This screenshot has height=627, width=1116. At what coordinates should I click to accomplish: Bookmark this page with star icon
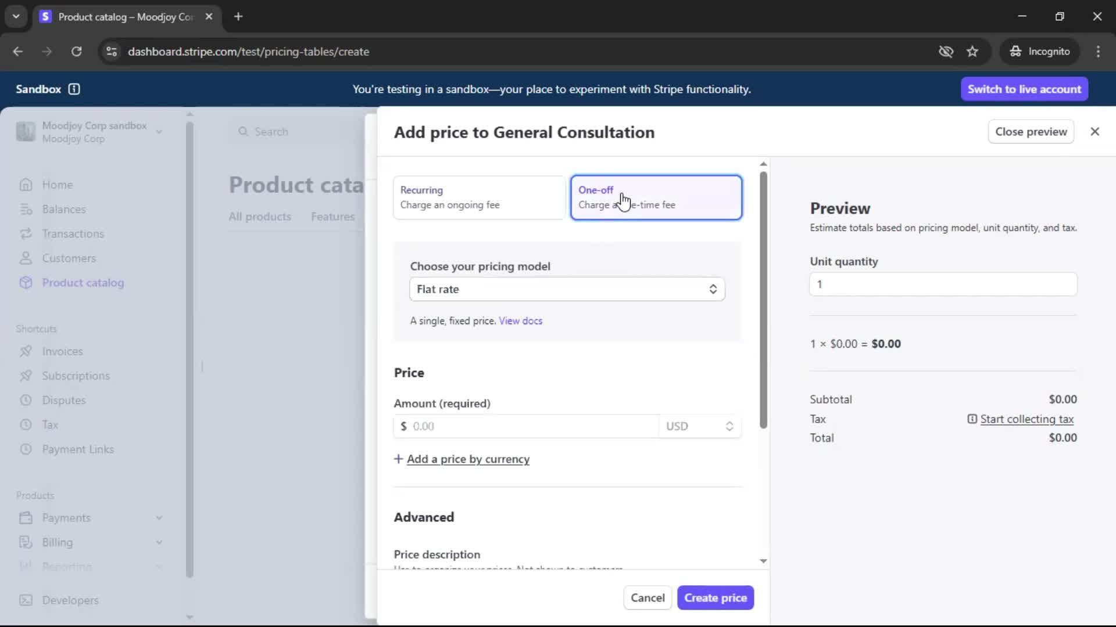pos(972,52)
